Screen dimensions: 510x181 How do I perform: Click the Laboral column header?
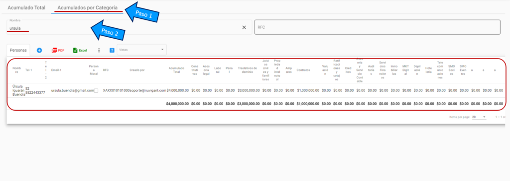tap(218, 69)
